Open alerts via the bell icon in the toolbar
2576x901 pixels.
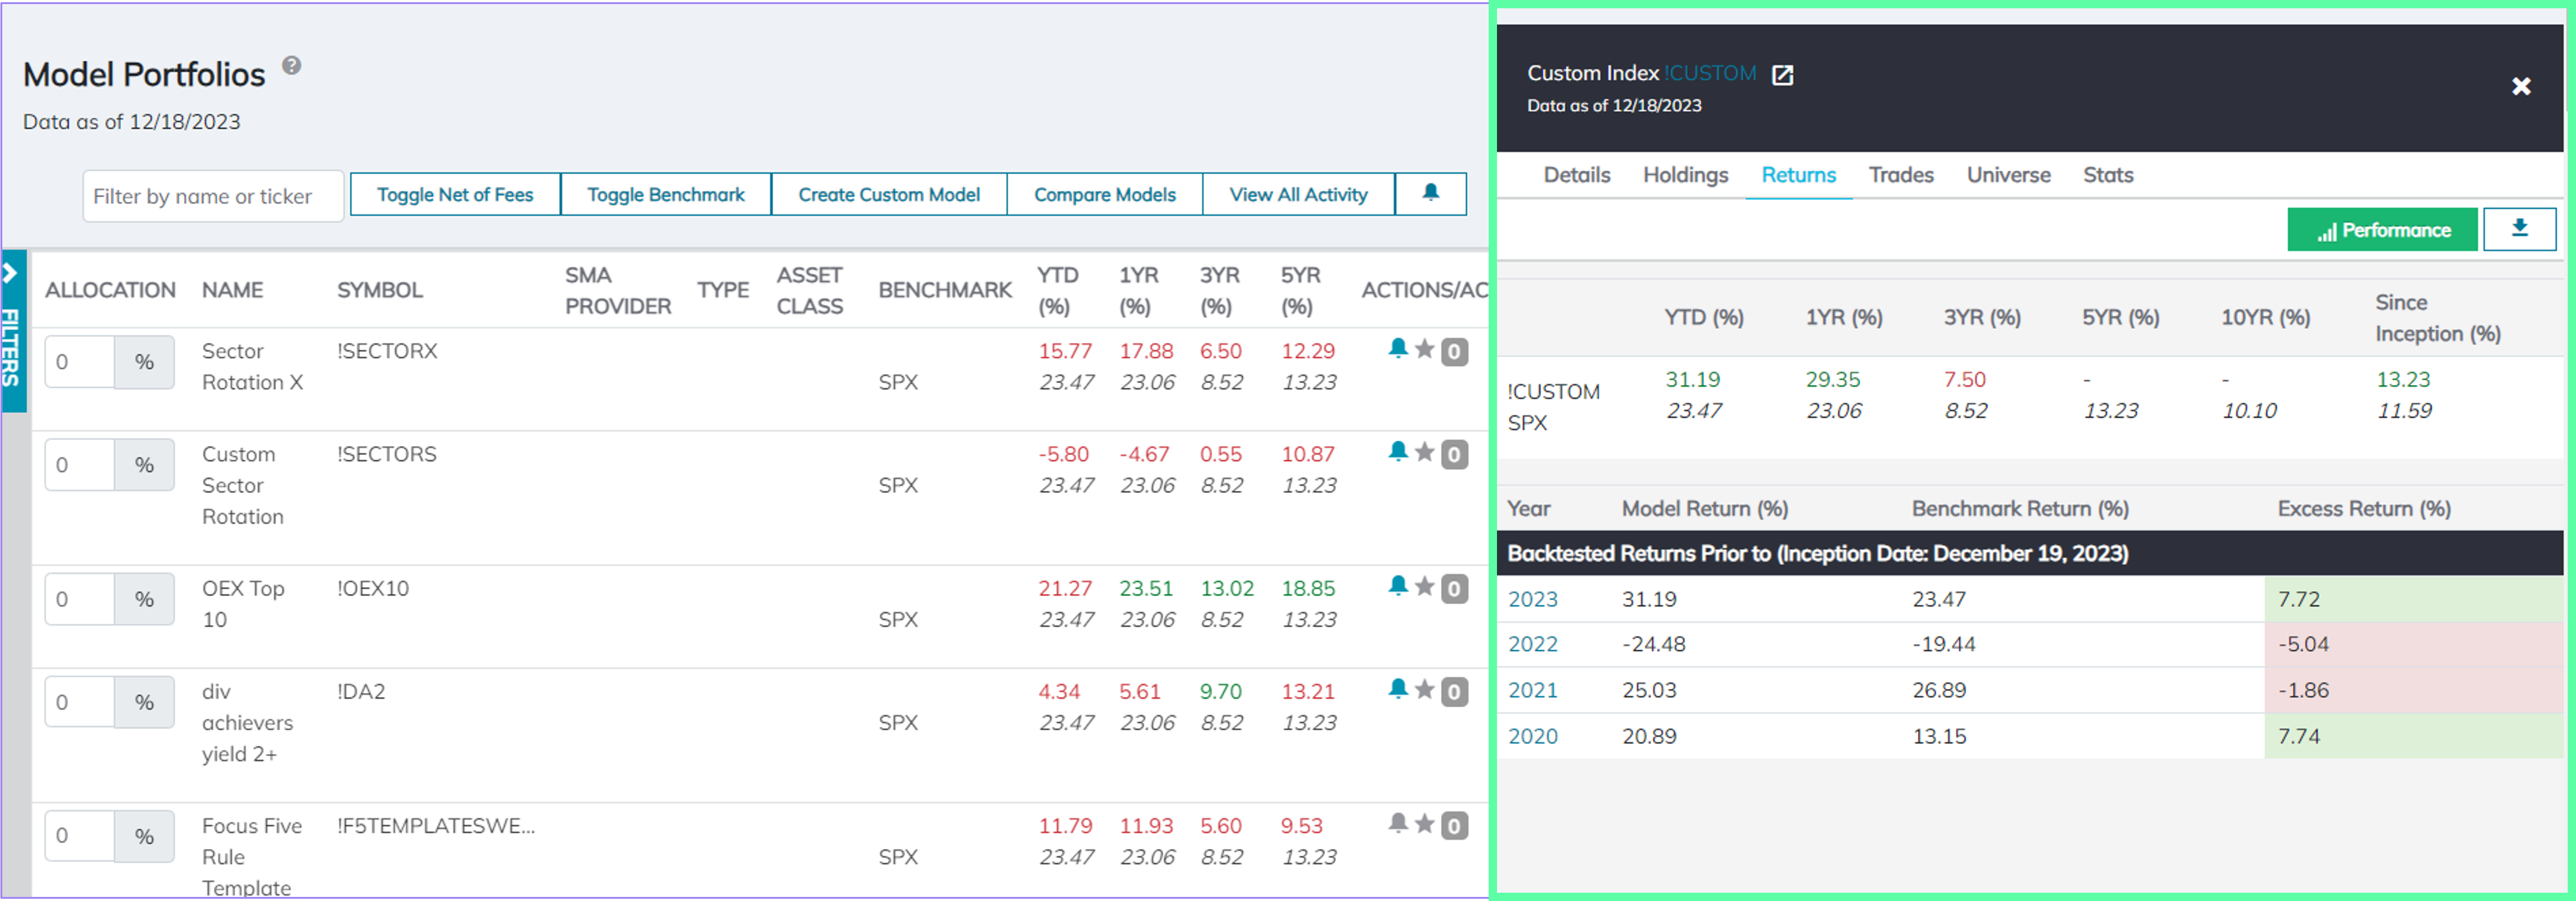click(1430, 194)
